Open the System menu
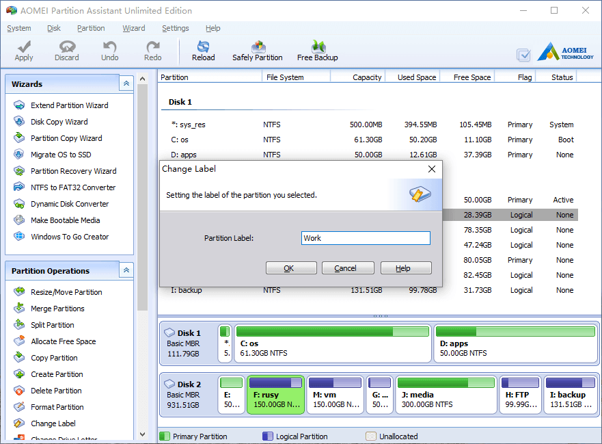Viewport: 602px width, 444px height. pyautogui.click(x=19, y=28)
